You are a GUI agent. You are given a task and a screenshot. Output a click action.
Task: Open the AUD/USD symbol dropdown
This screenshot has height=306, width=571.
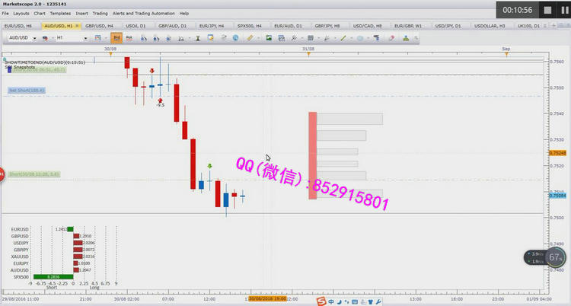click(x=35, y=37)
